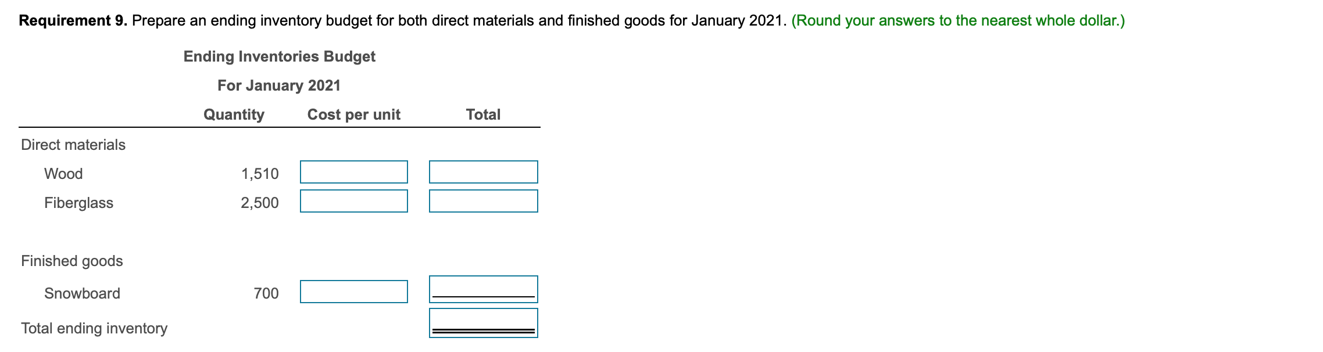Viewport: 1323px width, 352px height.
Task: Click the Wood total input field
Action: click(483, 171)
